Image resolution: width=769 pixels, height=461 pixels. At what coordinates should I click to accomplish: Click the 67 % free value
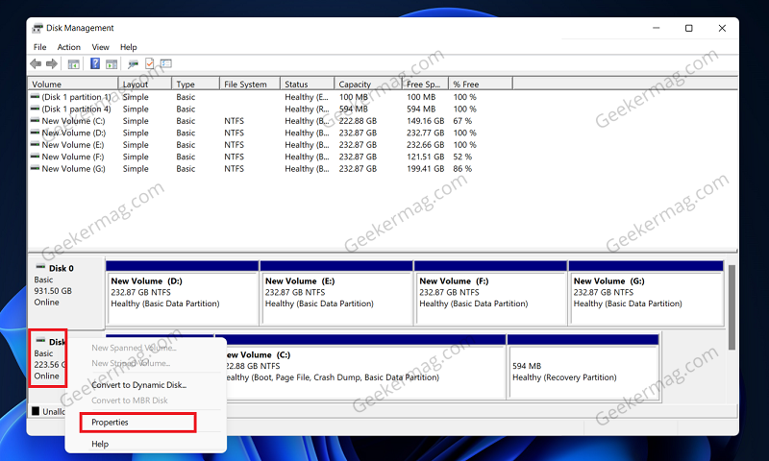click(x=462, y=120)
